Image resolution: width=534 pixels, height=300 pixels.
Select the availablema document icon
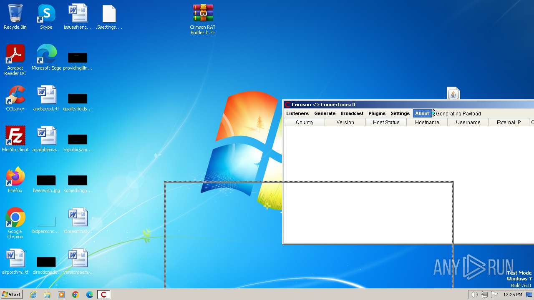tap(46, 139)
